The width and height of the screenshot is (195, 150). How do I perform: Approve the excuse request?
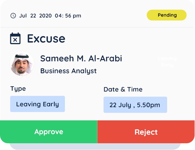pyautogui.click(x=49, y=132)
